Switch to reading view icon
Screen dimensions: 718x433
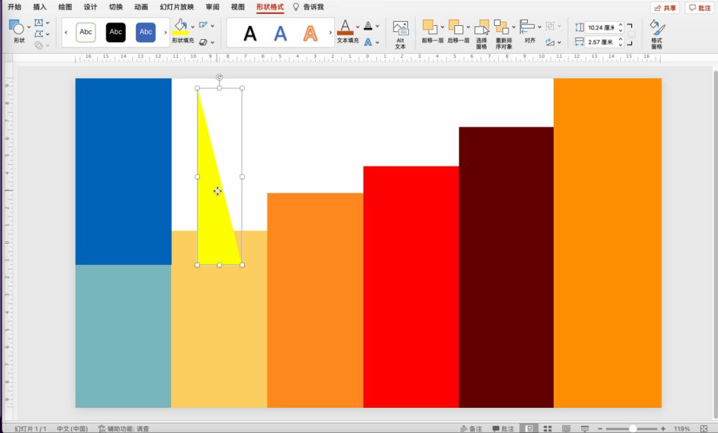(x=566, y=428)
